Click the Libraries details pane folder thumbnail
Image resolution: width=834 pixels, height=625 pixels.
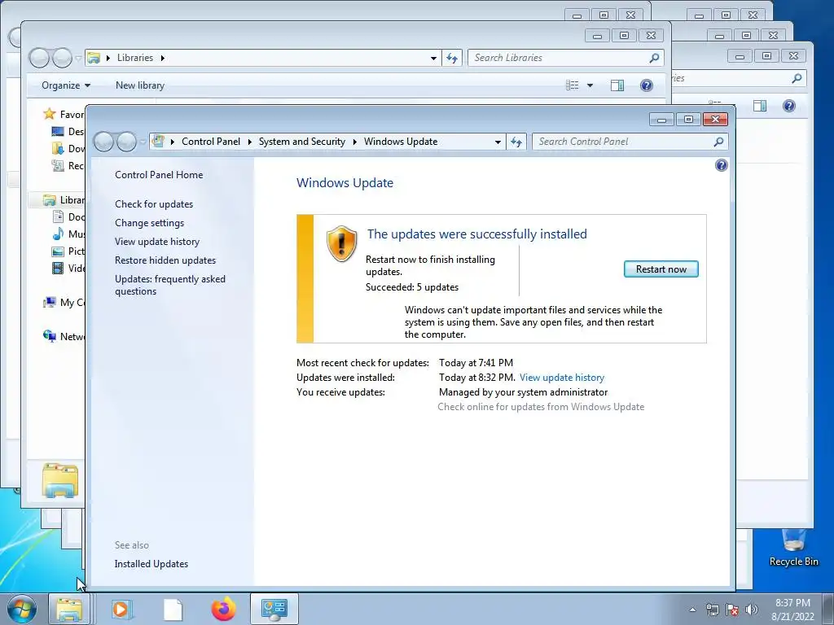point(59,480)
